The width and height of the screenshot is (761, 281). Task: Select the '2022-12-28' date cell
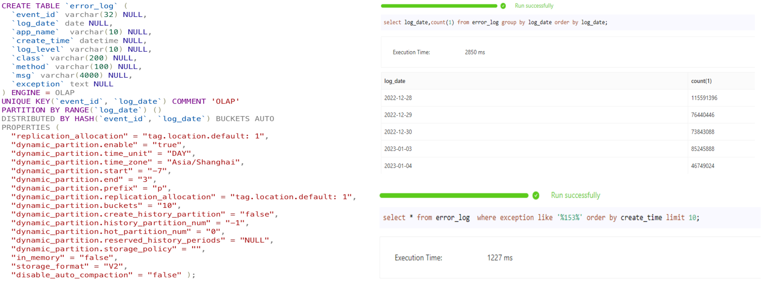click(x=398, y=98)
